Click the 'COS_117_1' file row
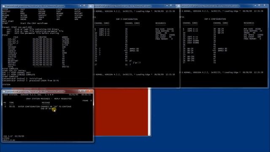Screen dimensions: 270x152 coord(38,41)
